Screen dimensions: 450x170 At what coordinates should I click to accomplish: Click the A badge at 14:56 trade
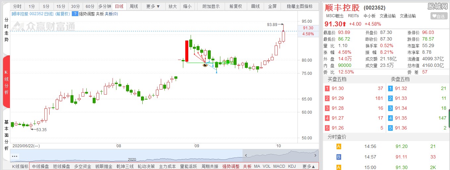point(338,146)
